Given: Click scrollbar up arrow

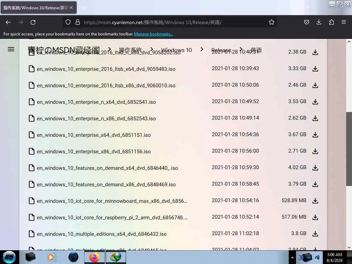Looking at the screenshot, I should (349, 42).
